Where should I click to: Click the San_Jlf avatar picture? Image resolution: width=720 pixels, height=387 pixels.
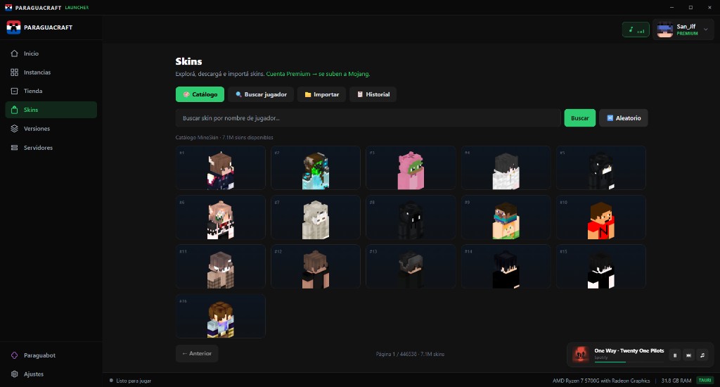coord(665,30)
